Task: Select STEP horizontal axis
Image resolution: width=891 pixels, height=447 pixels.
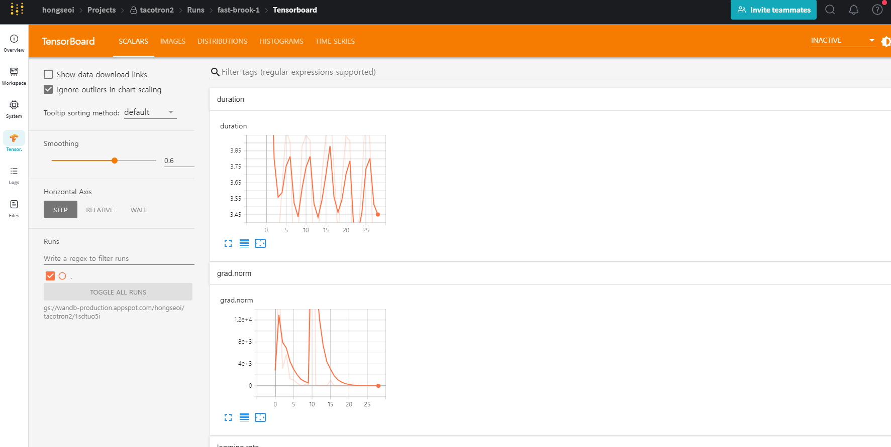Action: [x=60, y=210]
